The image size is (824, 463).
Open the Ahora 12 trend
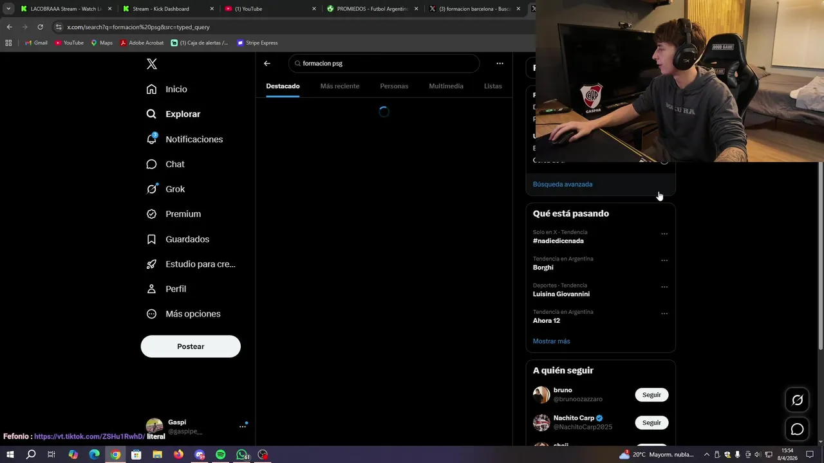pos(547,321)
